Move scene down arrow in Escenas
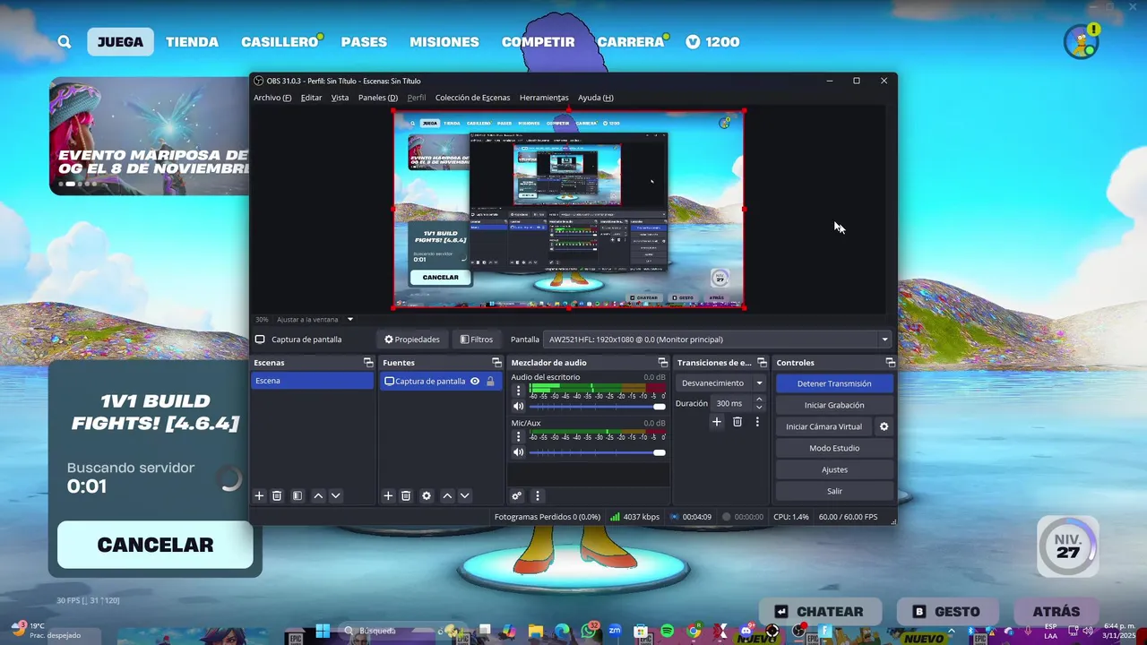The width and height of the screenshot is (1147, 645). point(336,495)
